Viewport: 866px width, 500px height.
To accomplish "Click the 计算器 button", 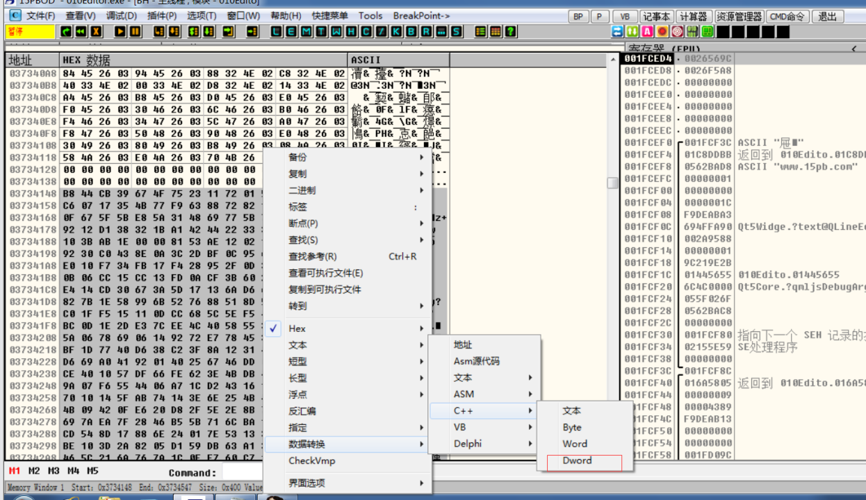I will coord(693,16).
